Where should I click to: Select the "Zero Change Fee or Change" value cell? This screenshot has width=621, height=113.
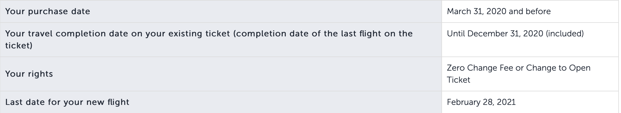(x=530, y=74)
